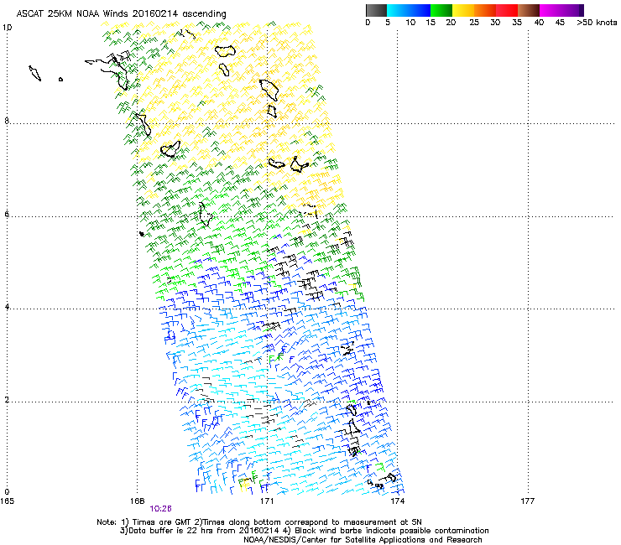Click the '4' latitude axis label
621x545 pixels.
coord(7,307)
